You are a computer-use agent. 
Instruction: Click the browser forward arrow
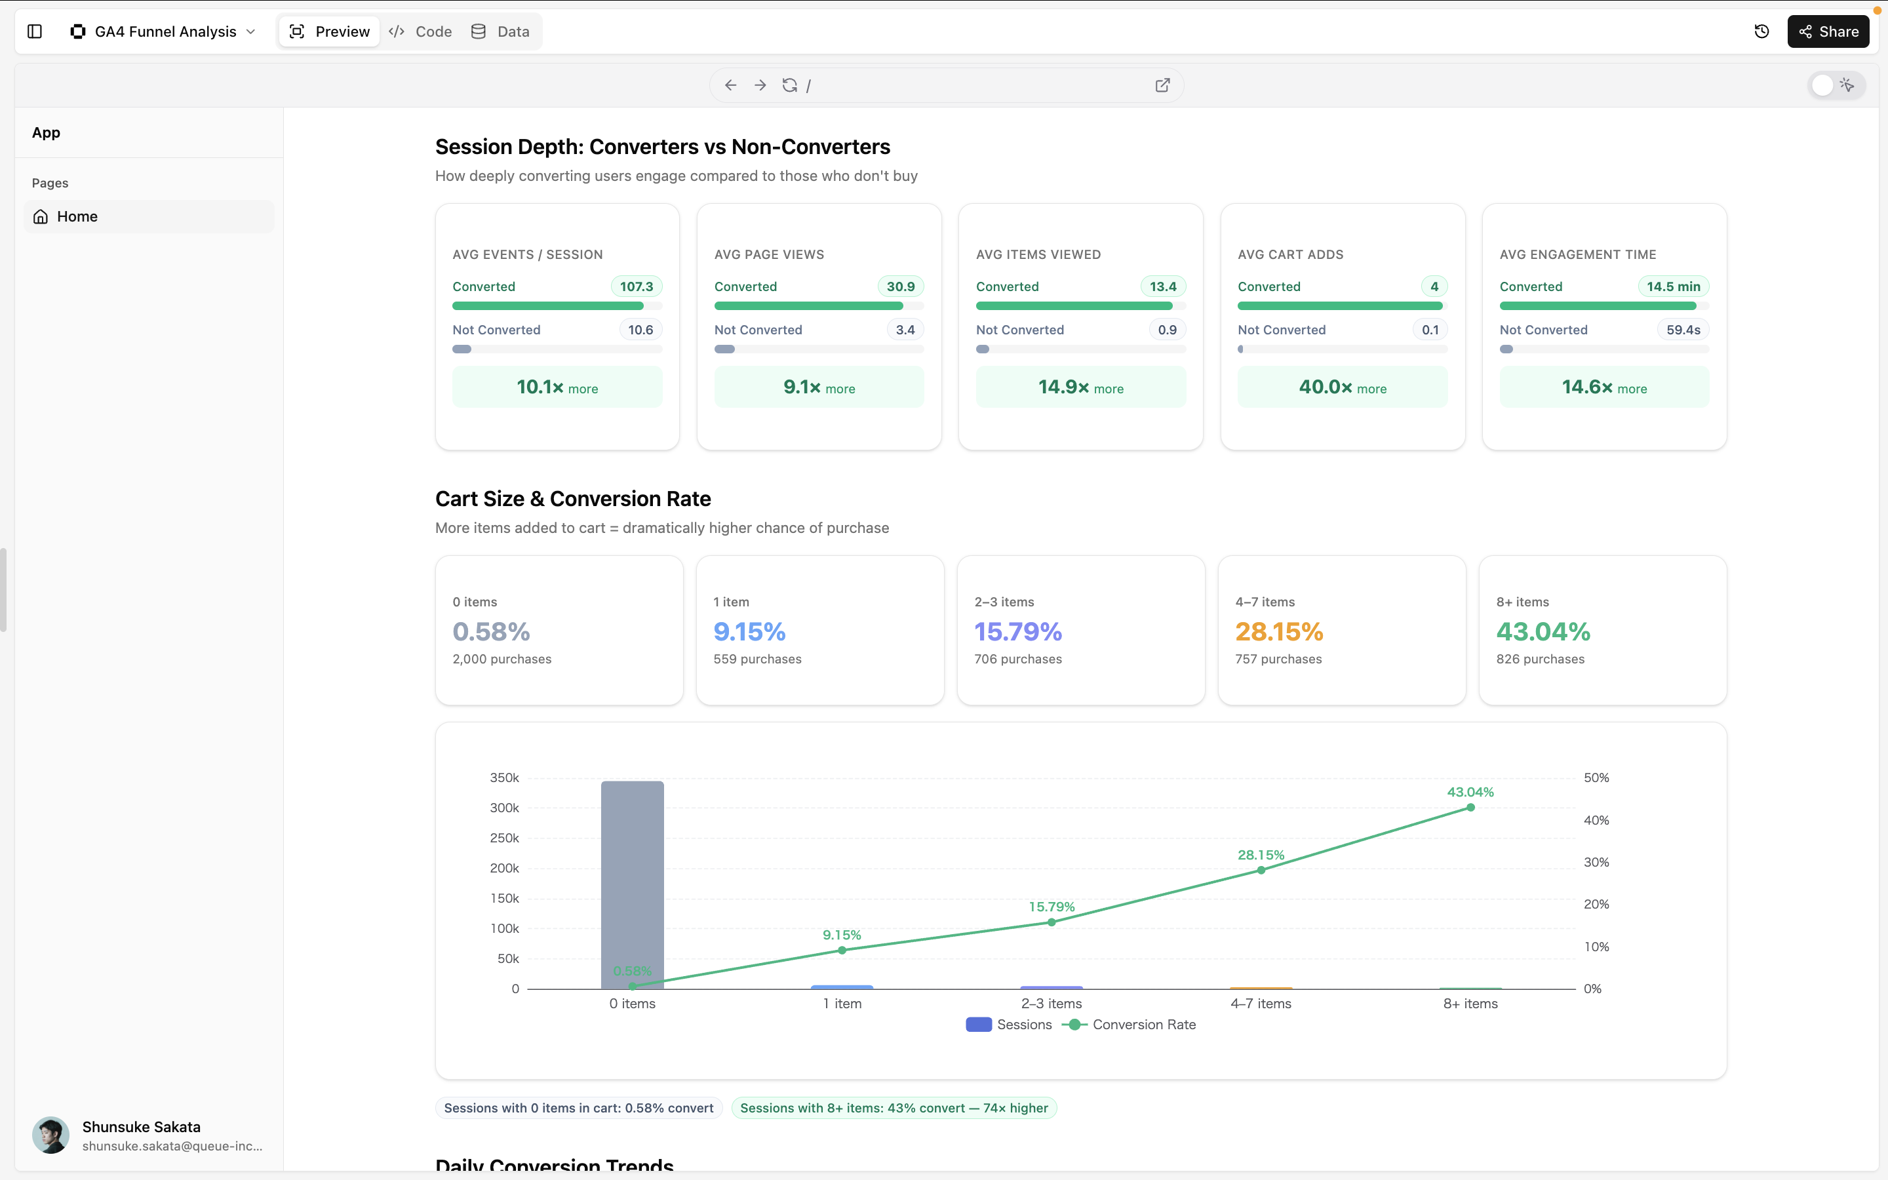click(x=760, y=85)
